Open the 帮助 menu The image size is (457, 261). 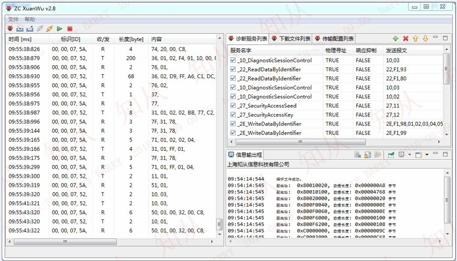click(x=30, y=19)
